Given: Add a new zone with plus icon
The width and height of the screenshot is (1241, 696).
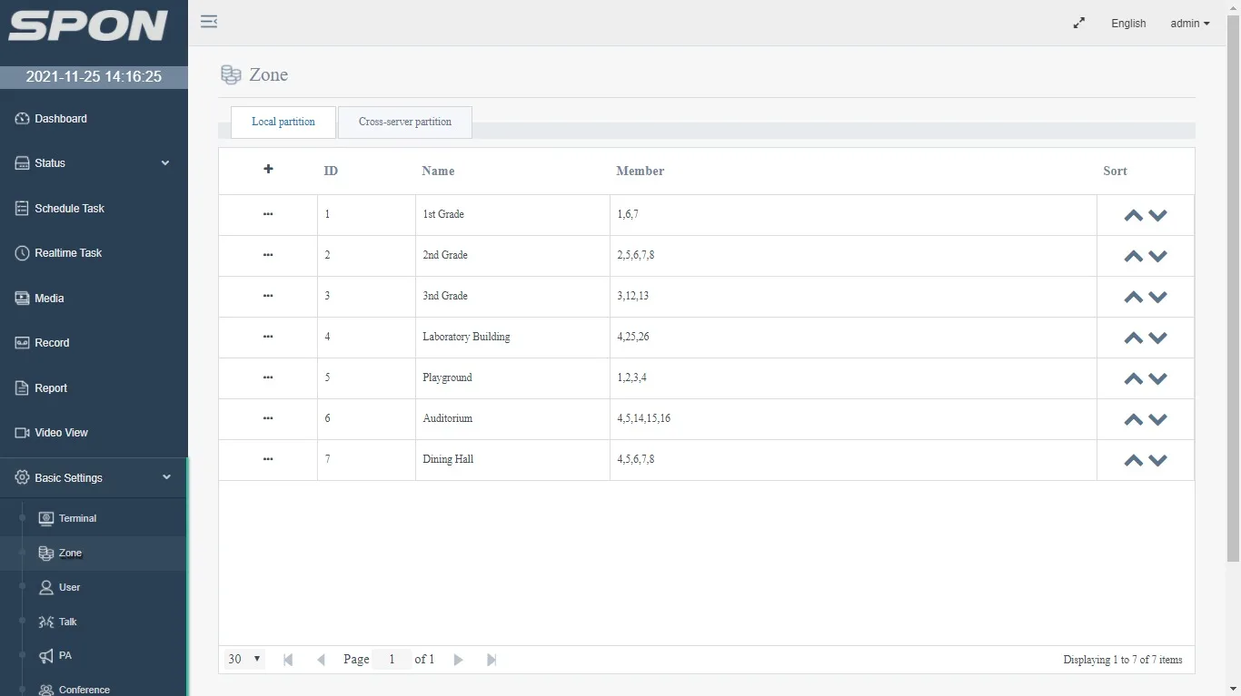Looking at the screenshot, I should point(268,170).
